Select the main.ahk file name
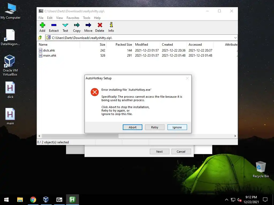Viewport: 274px width, 205px height. [x=50, y=56]
